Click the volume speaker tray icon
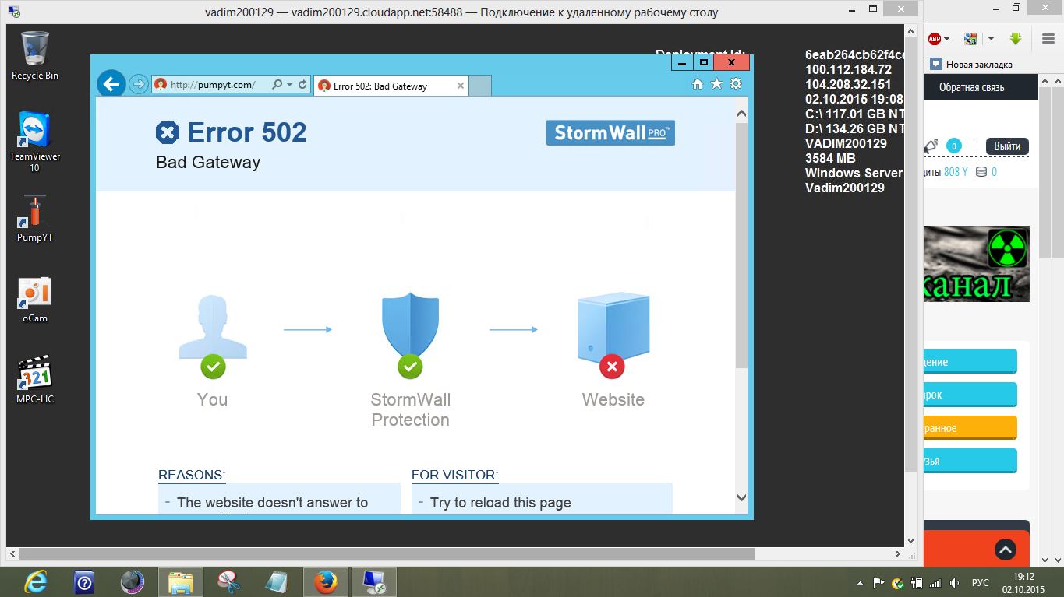Viewport: 1064px width, 597px height. (x=955, y=582)
